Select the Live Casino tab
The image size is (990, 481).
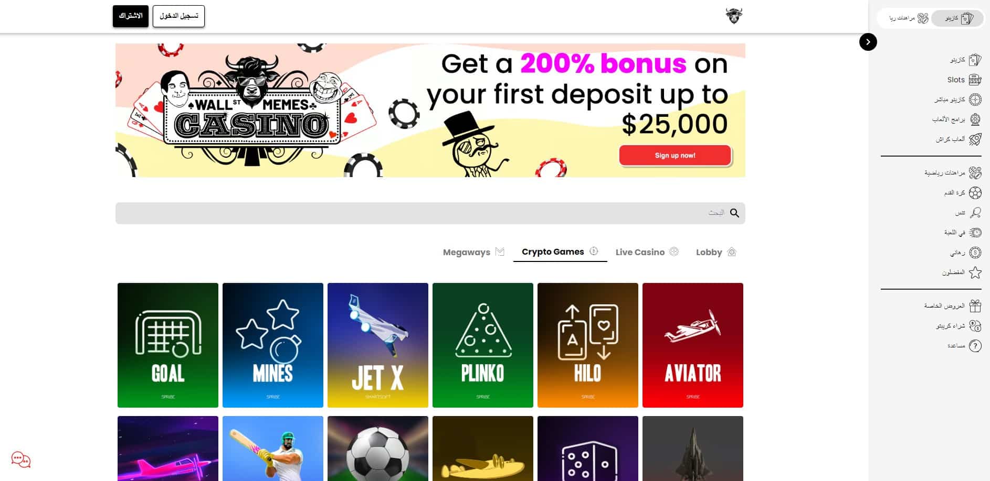coord(647,252)
